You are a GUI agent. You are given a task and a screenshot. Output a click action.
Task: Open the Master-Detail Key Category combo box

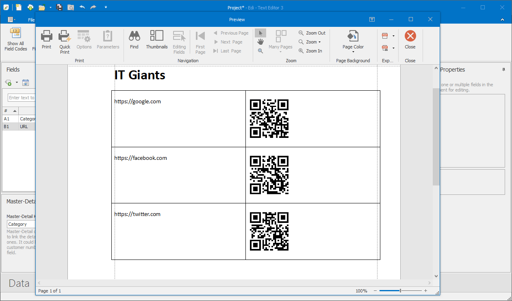click(x=21, y=224)
